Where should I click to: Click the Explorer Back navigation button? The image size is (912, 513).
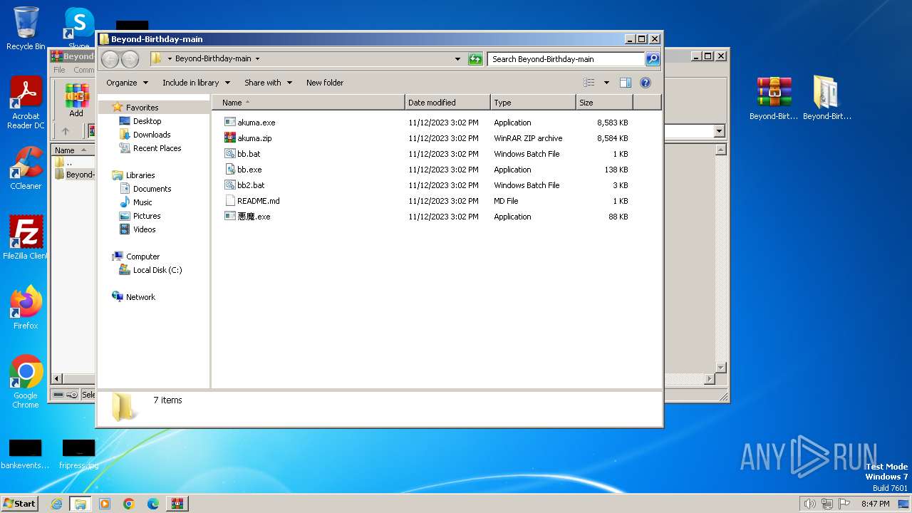click(110, 59)
